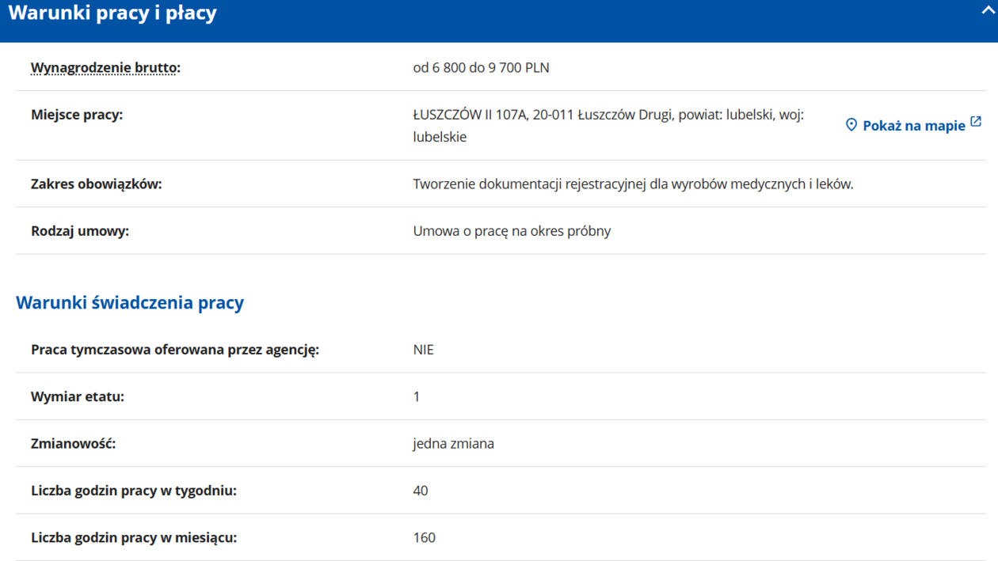Click the salary value od 6 800 do 9 700 PLN
998x561 pixels.
tap(481, 68)
